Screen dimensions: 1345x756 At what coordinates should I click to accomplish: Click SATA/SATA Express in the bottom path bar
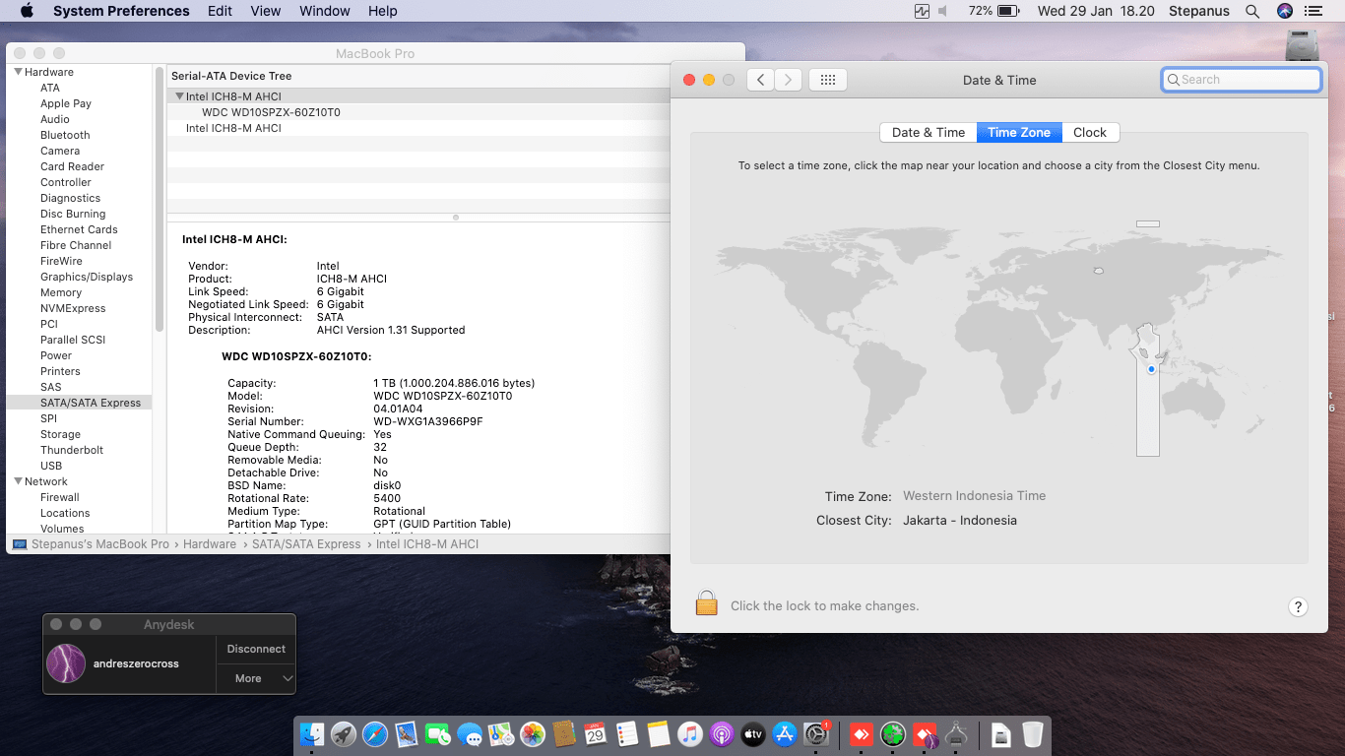[x=306, y=544]
